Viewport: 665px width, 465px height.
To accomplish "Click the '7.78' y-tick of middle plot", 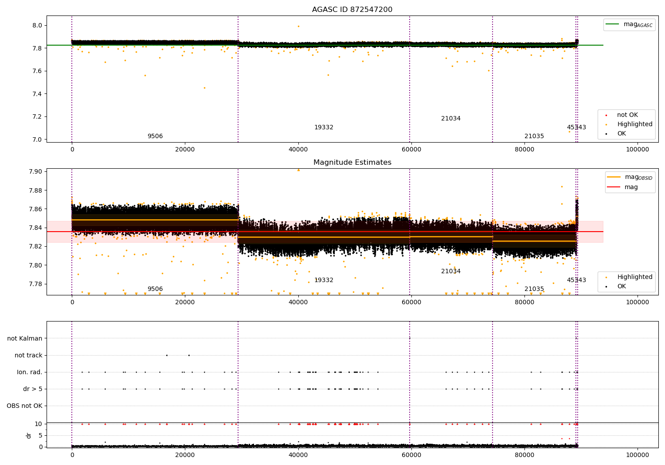I will pos(35,284).
